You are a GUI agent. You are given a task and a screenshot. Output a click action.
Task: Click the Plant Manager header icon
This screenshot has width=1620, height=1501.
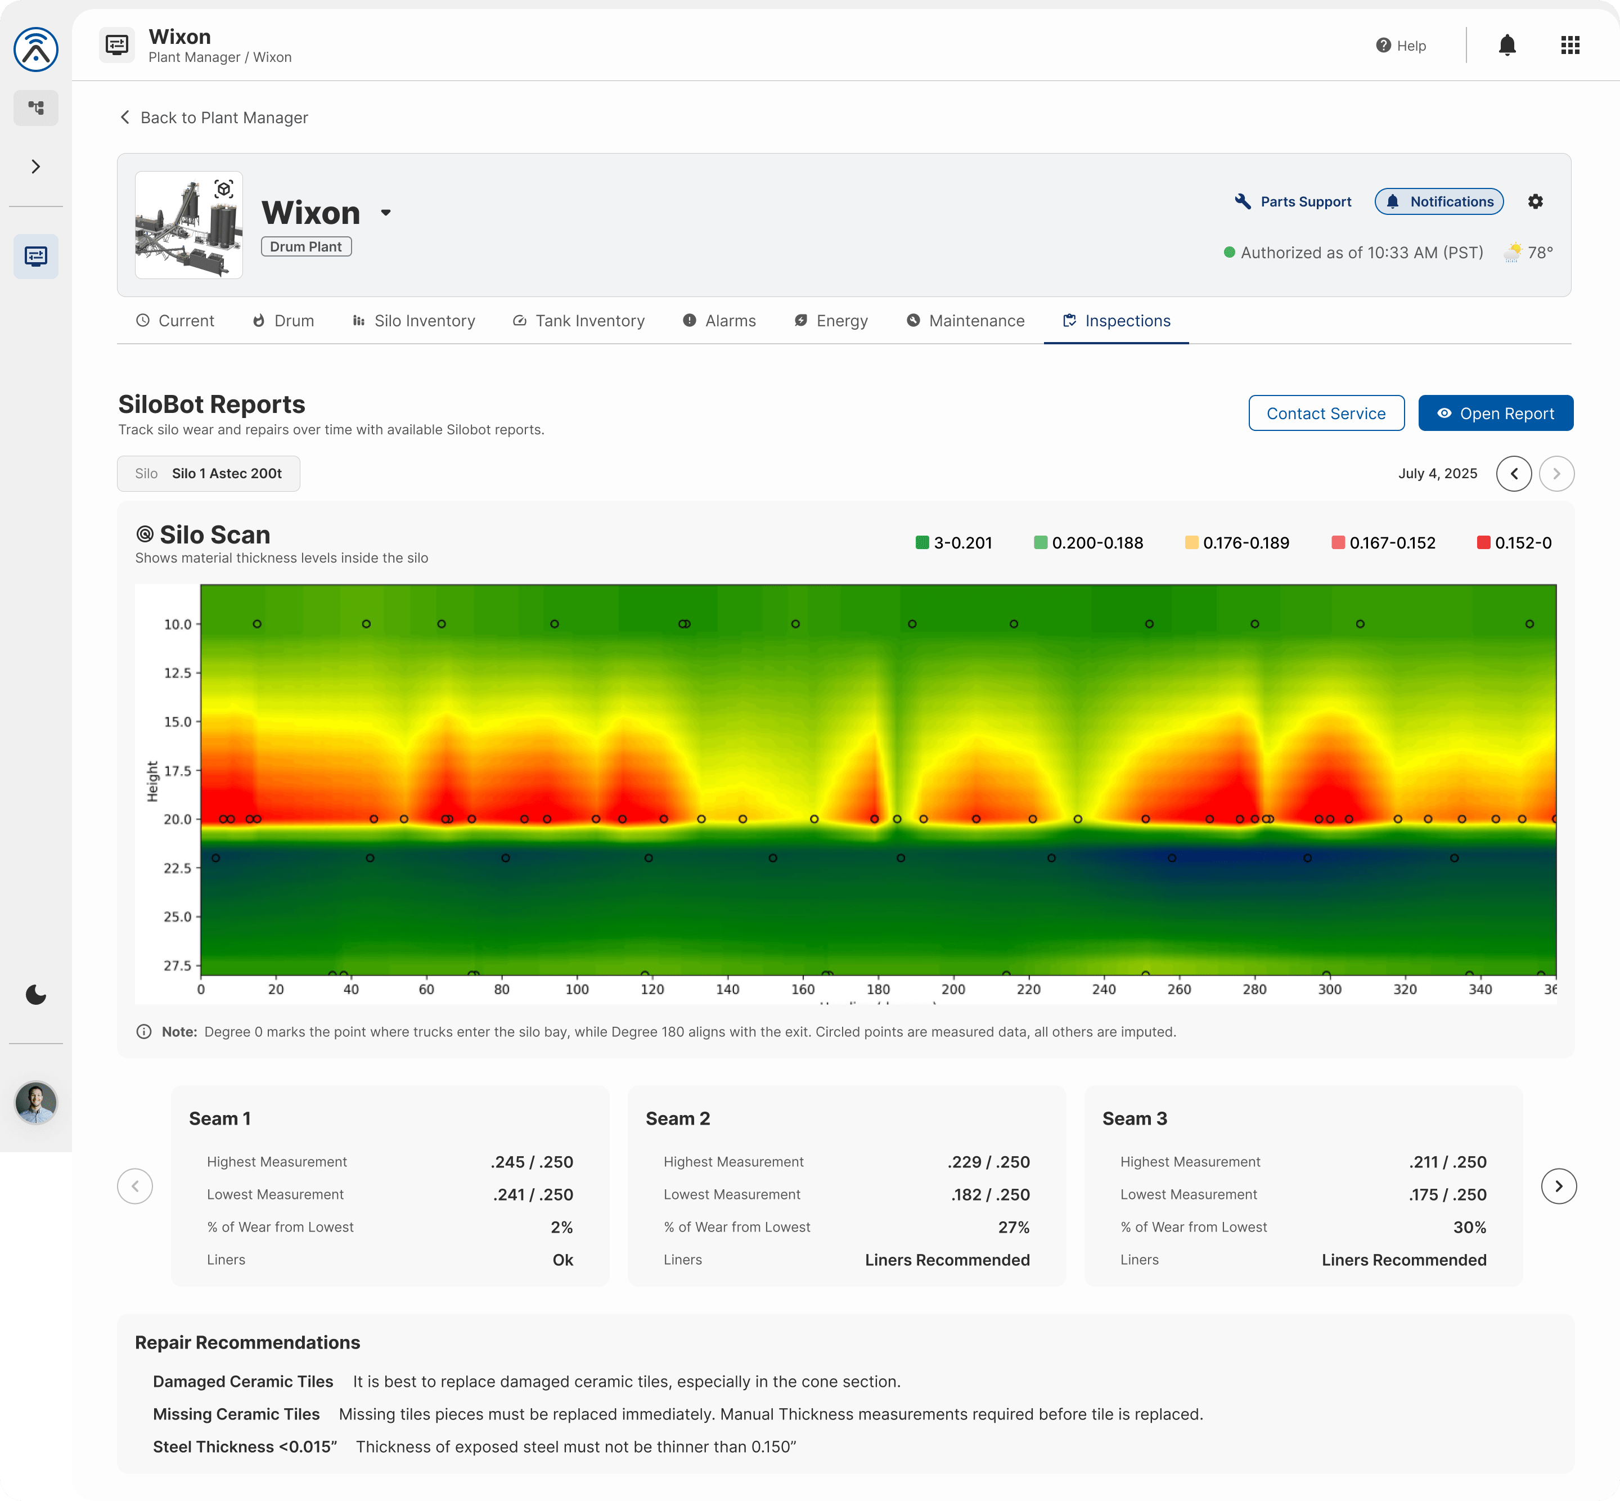click(117, 44)
